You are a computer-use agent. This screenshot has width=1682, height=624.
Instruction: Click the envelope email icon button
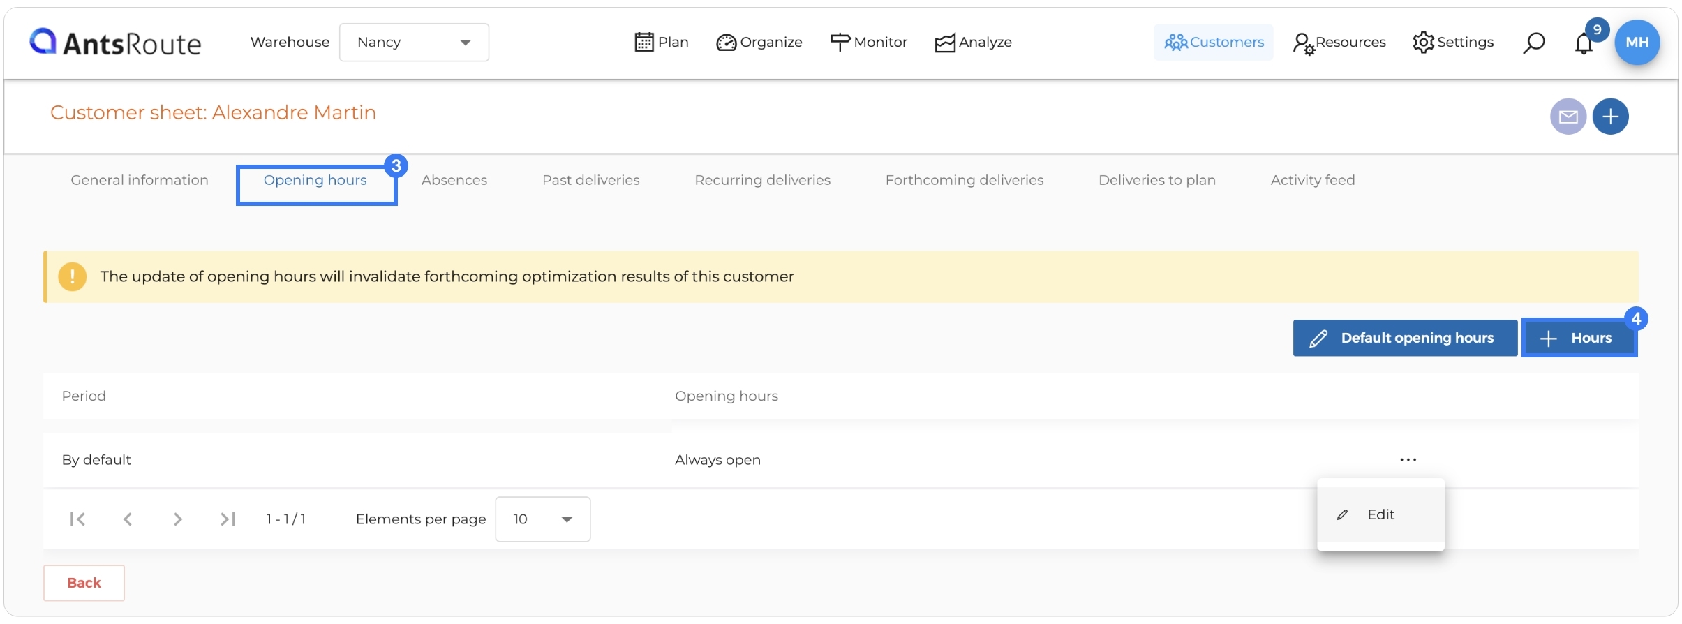point(1568,117)
